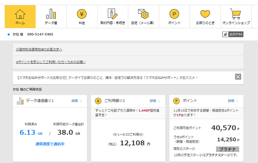Viewport: 258px width, 163px height.
Task: Visit the オンラインショップ tab
Action: click(x=236, y=16)
